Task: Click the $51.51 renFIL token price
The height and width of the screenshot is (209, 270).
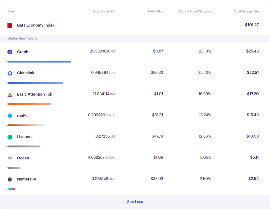Action: pos(158,115)
